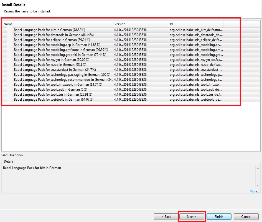This screenshot has width=262, height=222.
Task: Select the name Babel Language Pack for tools.pdt (0%)
Action: click(x=50, y=90)
